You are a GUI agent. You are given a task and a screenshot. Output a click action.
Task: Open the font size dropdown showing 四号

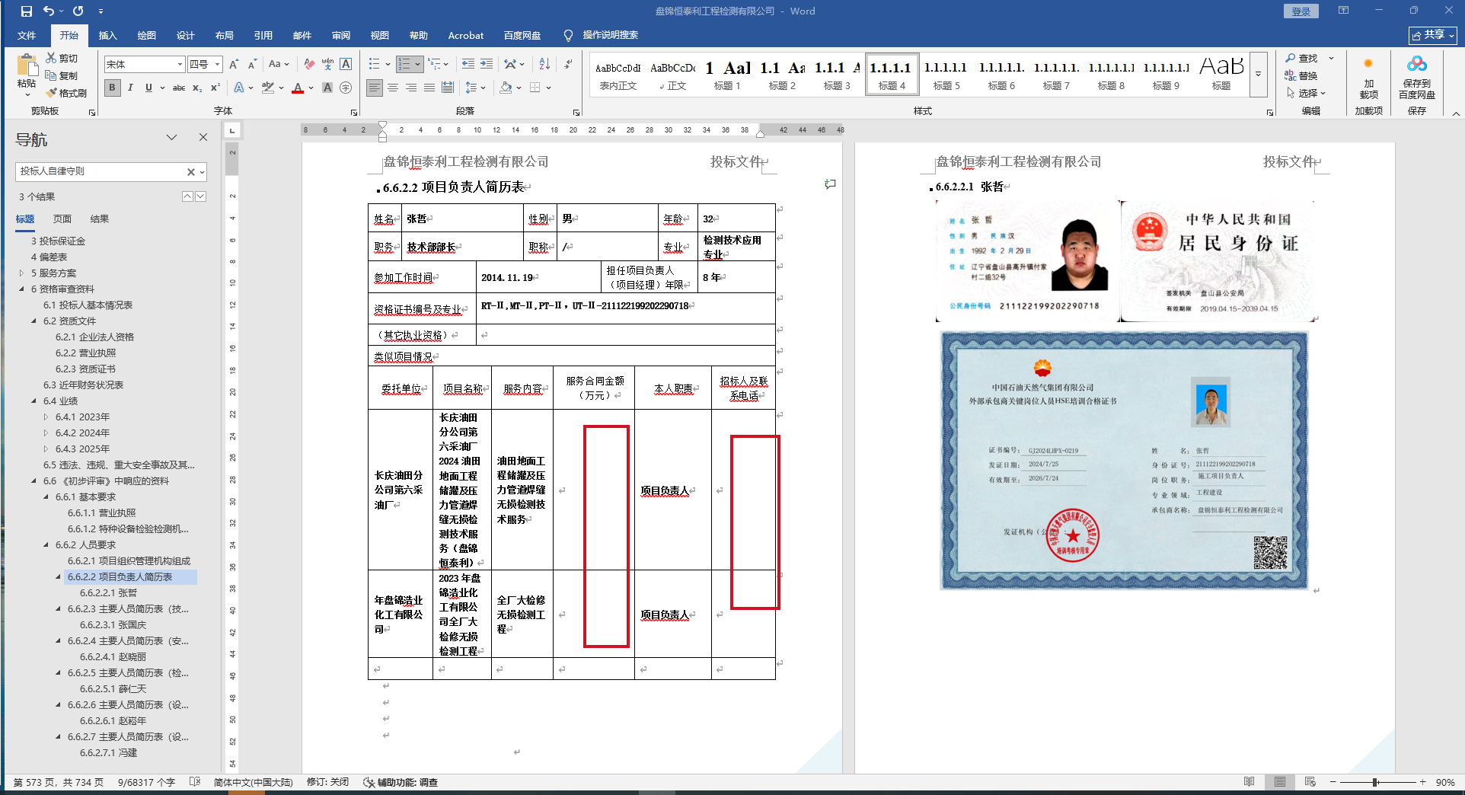pos(217,65)
